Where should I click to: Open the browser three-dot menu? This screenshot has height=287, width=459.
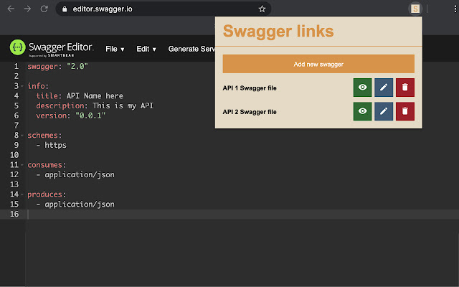coord(455,9)
